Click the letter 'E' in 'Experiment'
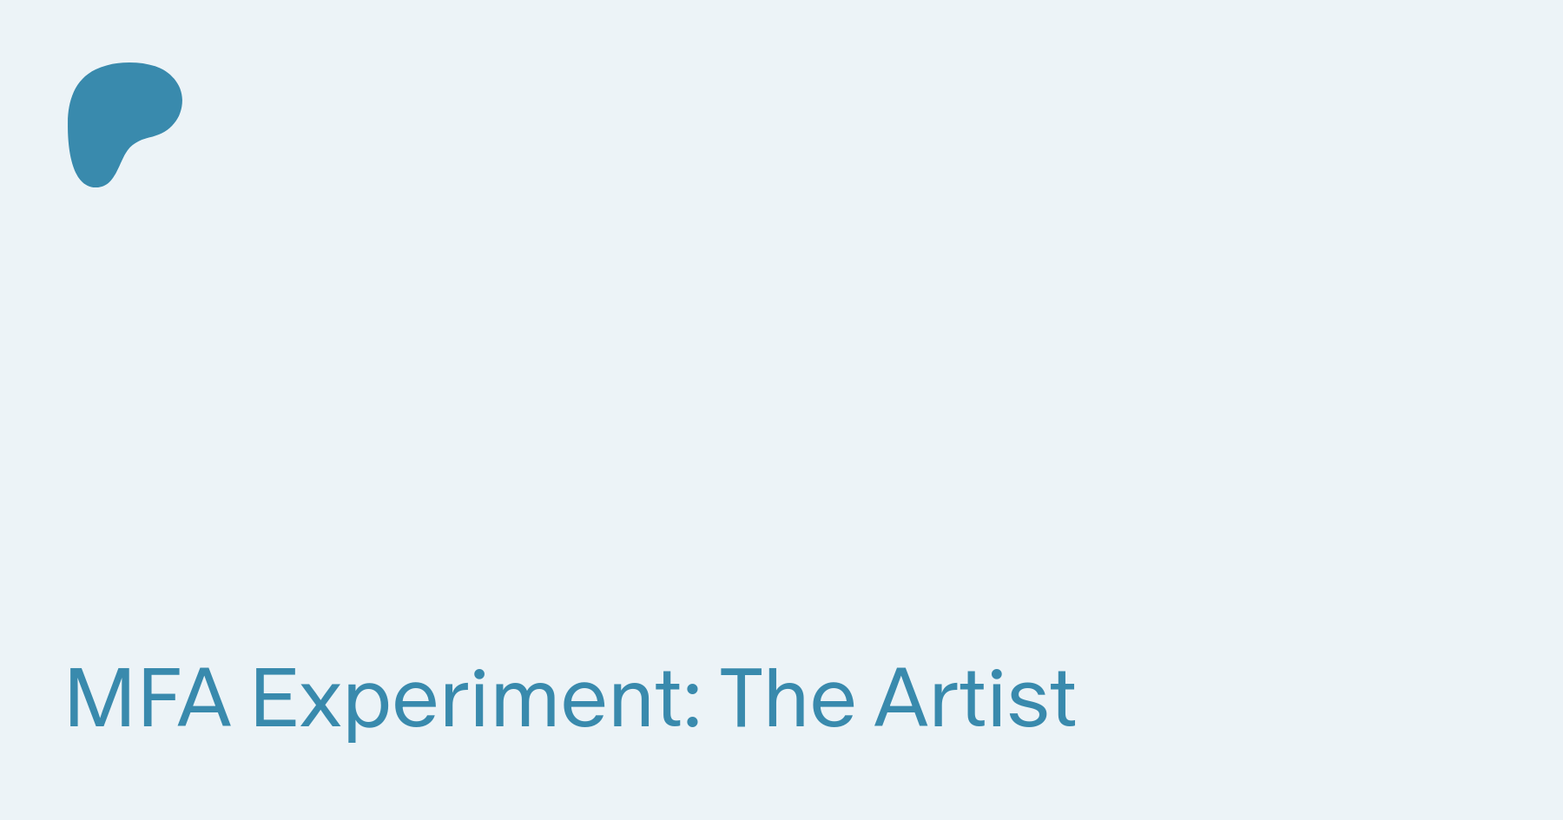This screenshot has height=820, width=1563. tap(275, 698)
